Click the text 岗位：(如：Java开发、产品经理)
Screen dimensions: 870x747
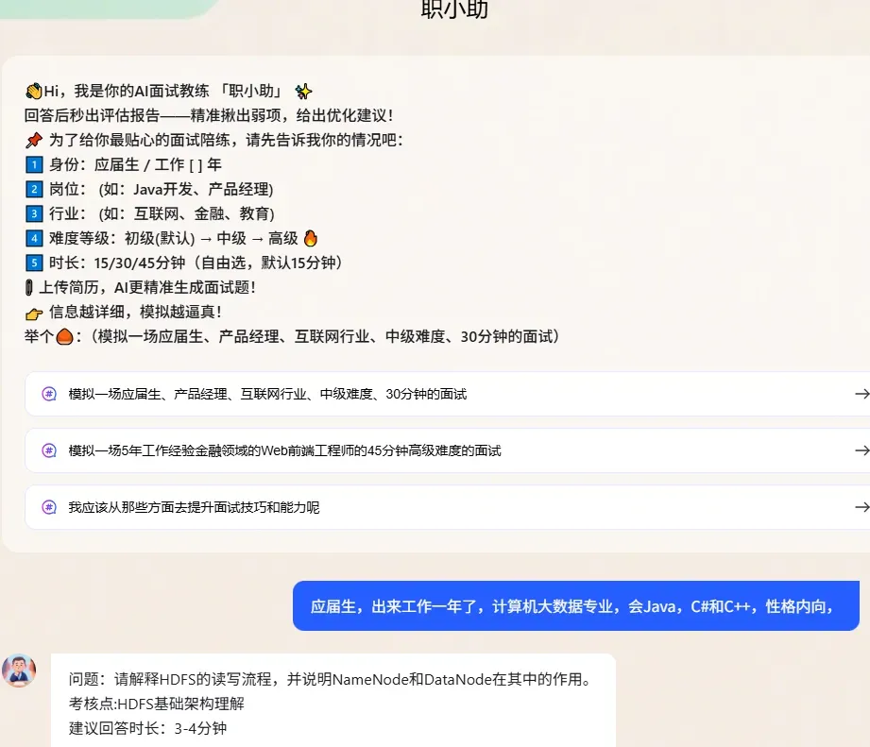coord(161,189)
